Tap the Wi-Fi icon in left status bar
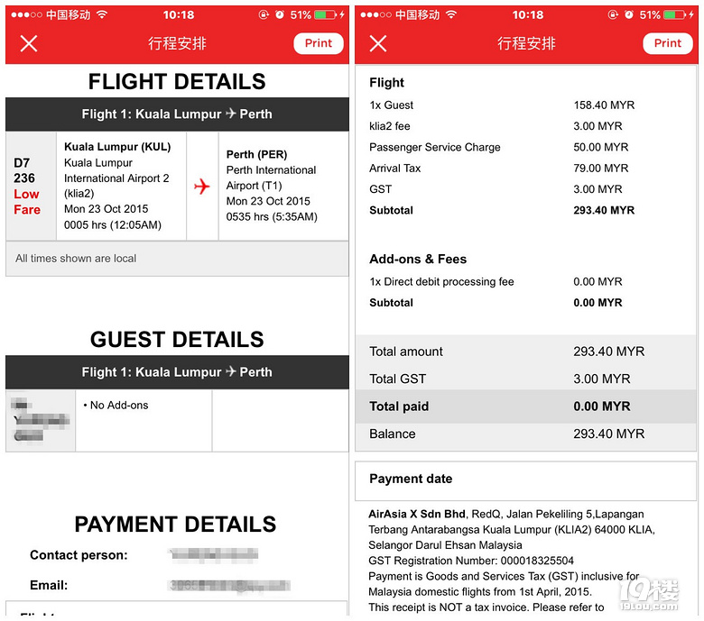 [x=102, y=14]
